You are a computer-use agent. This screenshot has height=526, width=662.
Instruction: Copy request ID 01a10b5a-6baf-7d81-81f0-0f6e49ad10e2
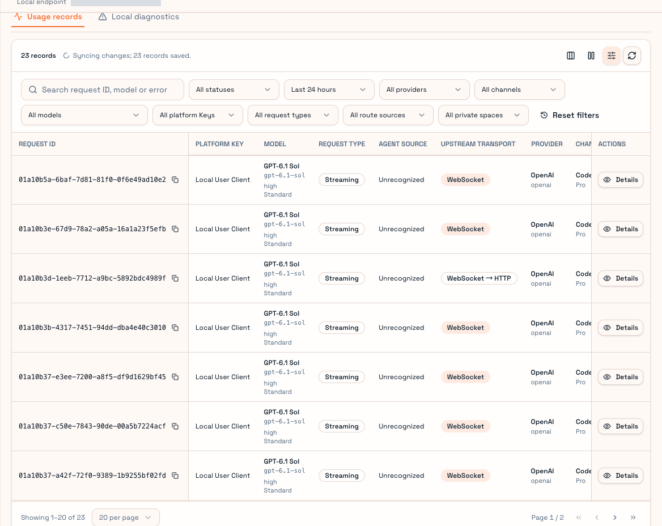[175, 180]
